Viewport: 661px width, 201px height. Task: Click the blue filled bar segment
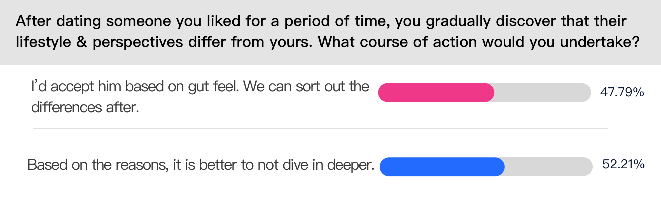pos(442,167)
